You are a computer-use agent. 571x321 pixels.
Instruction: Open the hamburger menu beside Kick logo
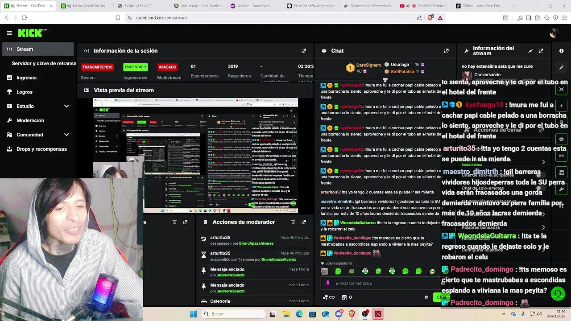(9, 33)
